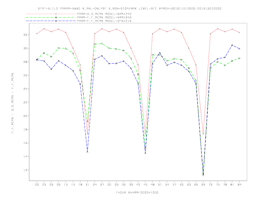Click the green NAM circle marker at hour 21
Image resolution: width=261 pixels, height=201 pixels.
point(87,122)
